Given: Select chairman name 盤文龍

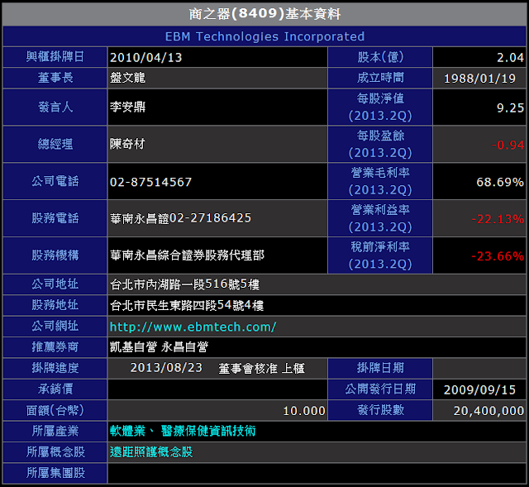Looking at the screenshot, I should pyautogui.click(x=127, y=78).
